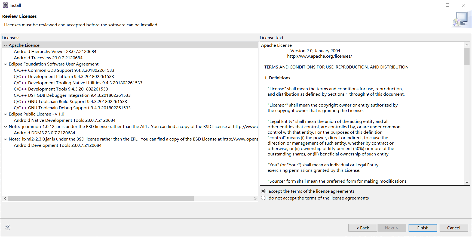Select Eclipse Foundation Software User Agreement item
Screen dimensions: 472x237
(x=54, y=64)
